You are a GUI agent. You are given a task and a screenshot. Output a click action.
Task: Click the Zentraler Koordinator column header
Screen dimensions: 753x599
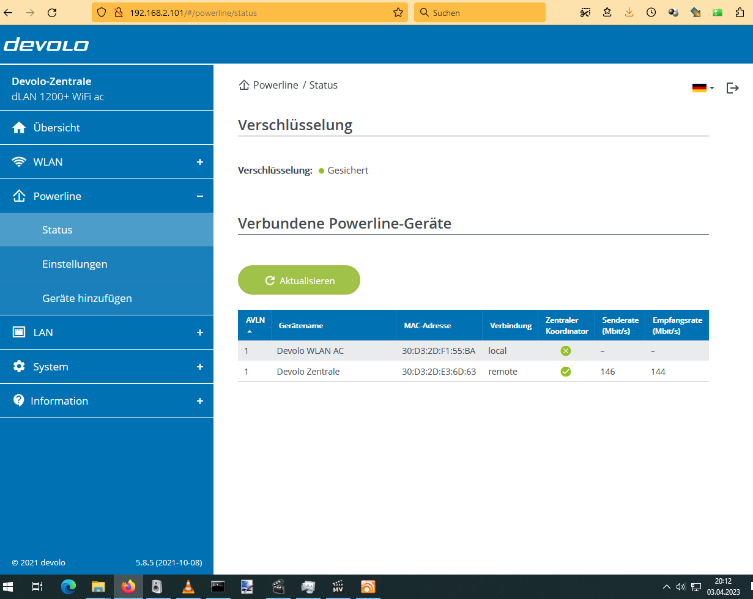click(x=566, y=326)
